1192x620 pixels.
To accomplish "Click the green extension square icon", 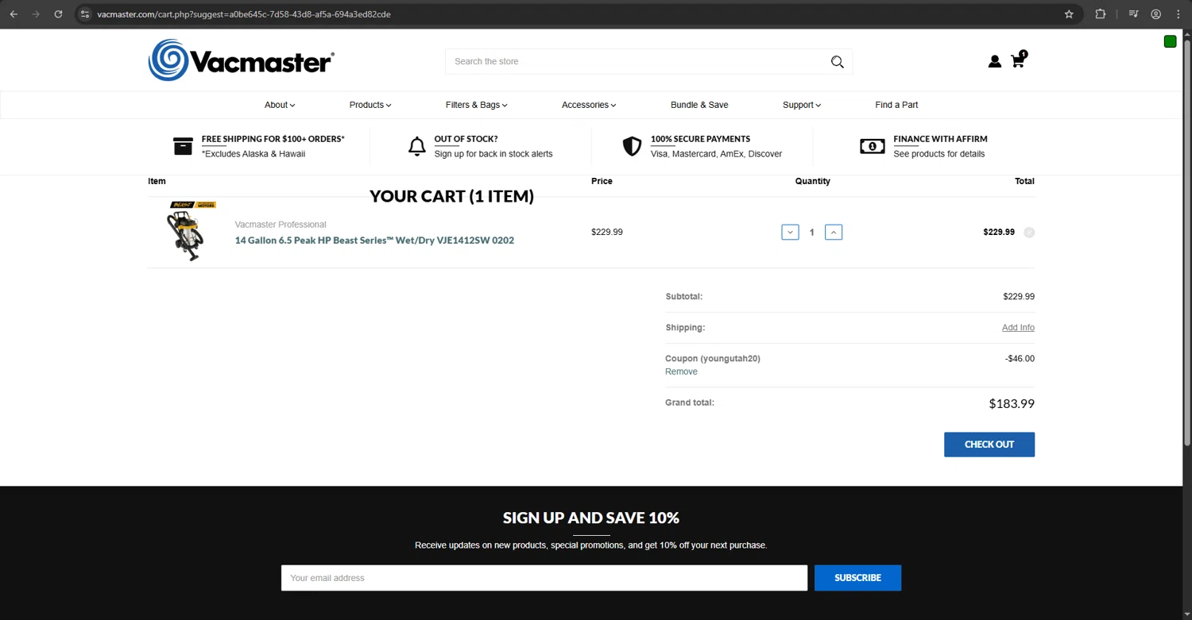I will (x=1170, y=41).
